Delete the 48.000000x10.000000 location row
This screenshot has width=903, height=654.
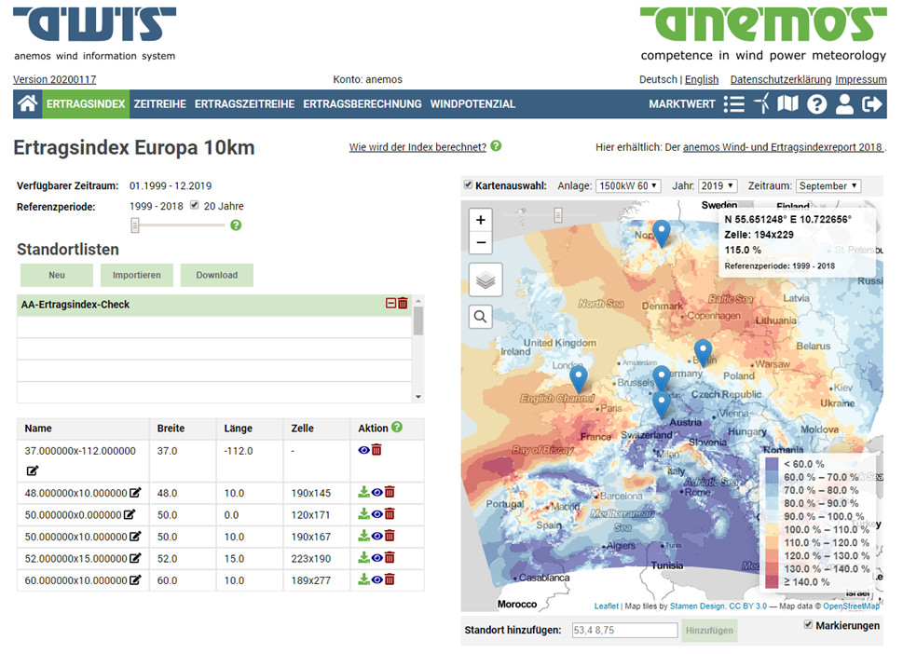pyautogui.click(x=390, y=492)
